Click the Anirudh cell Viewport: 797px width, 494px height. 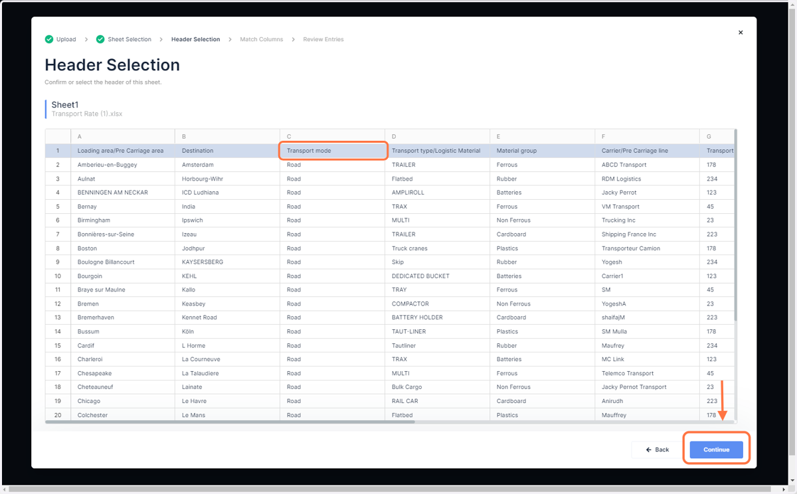[x=647, y=401]
